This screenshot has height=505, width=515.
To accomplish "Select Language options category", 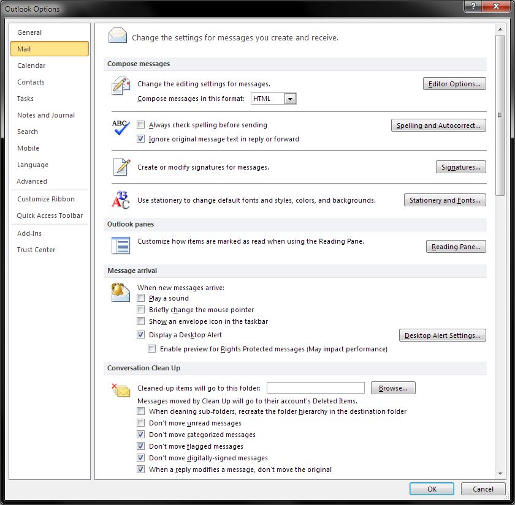I will click(x=49, y=165).
